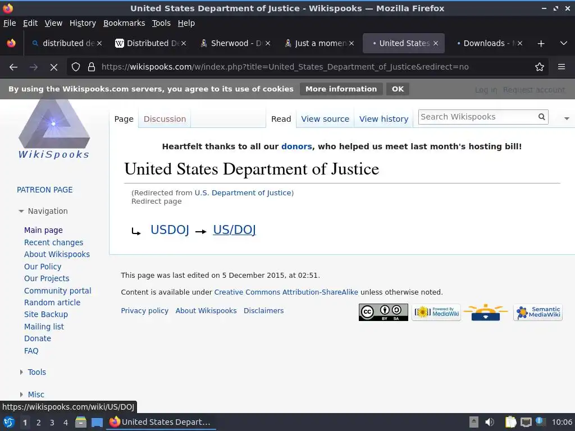
Task: Follow the USDOJ redirect link
Action: click(x=170, y=230)
